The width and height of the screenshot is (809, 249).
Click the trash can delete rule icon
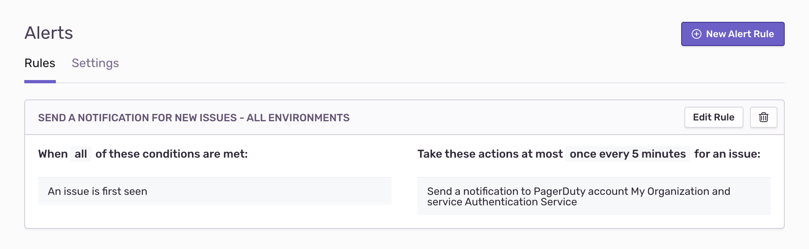(x=763, y=117)
